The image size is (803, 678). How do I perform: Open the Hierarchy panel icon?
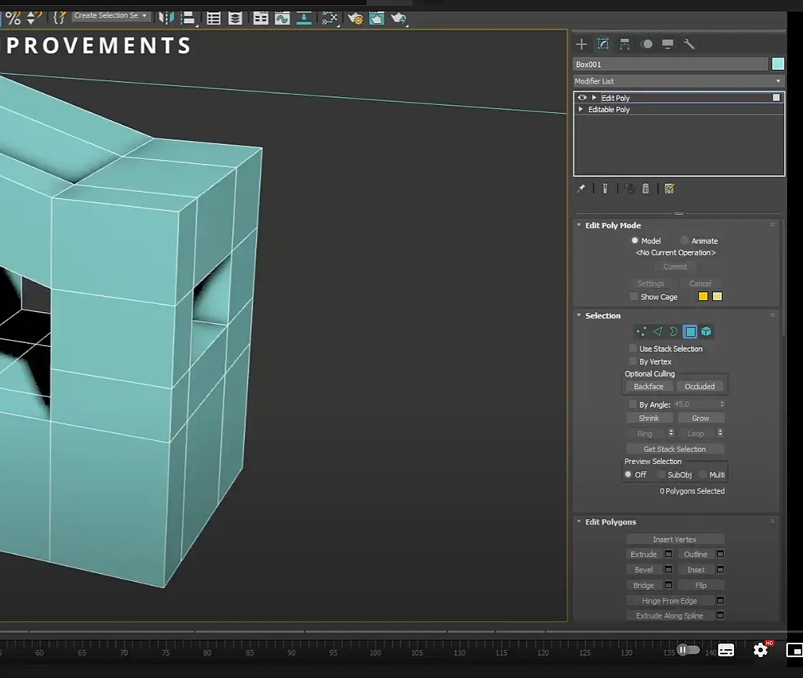point(625,45)
